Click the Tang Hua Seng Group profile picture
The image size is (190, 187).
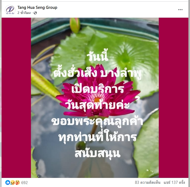click(x=10, y=10)
